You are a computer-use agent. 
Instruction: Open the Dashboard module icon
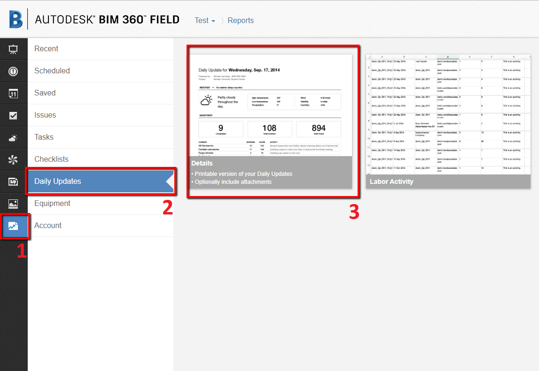pyautogui.click(x=14, y=49)
